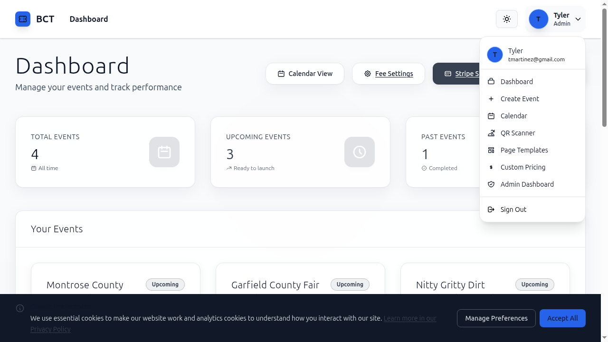Click the Total Events calendar icon
608x342 pixels.
click(x=164, y=152)
